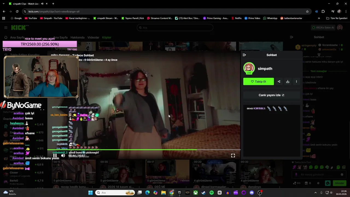Open chat settings gear icon

318,183
